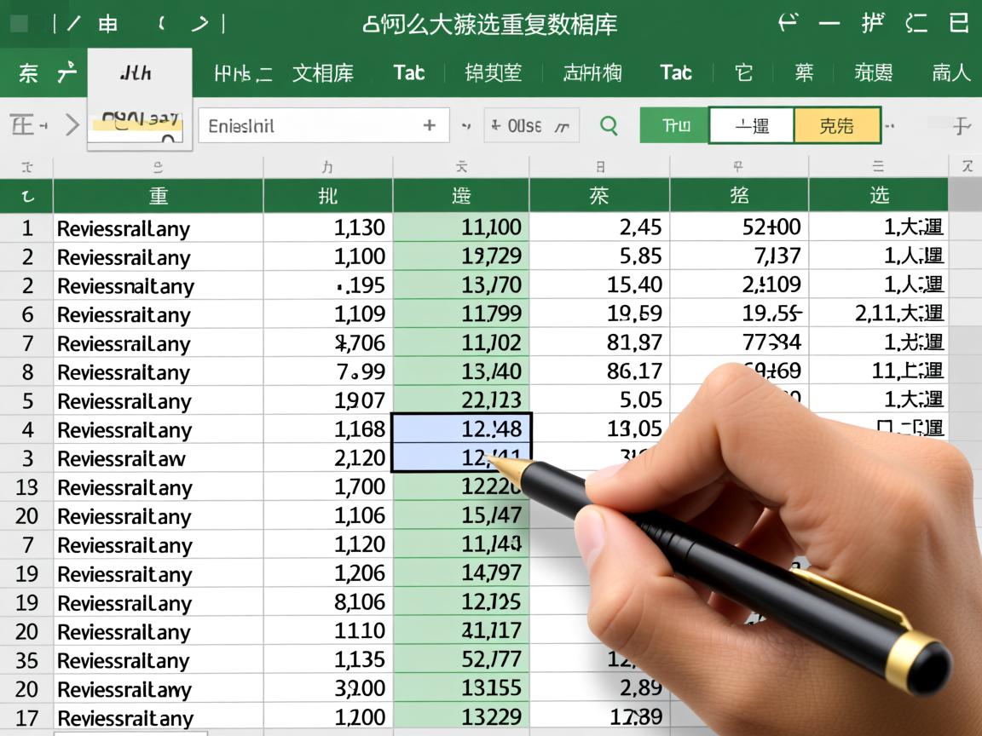Open search with the magnifier icon
Image resolution: width=982 pixels, height=736 pixels.
click(609, 124)
